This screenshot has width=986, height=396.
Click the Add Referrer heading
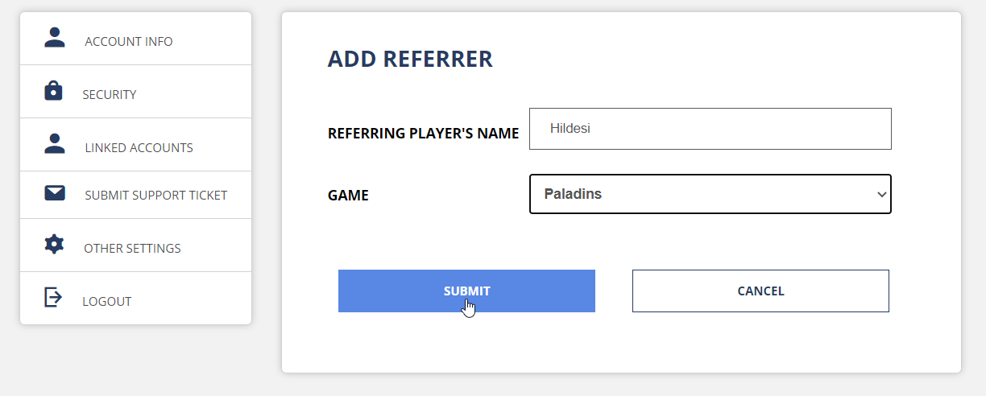pos(410,59)
